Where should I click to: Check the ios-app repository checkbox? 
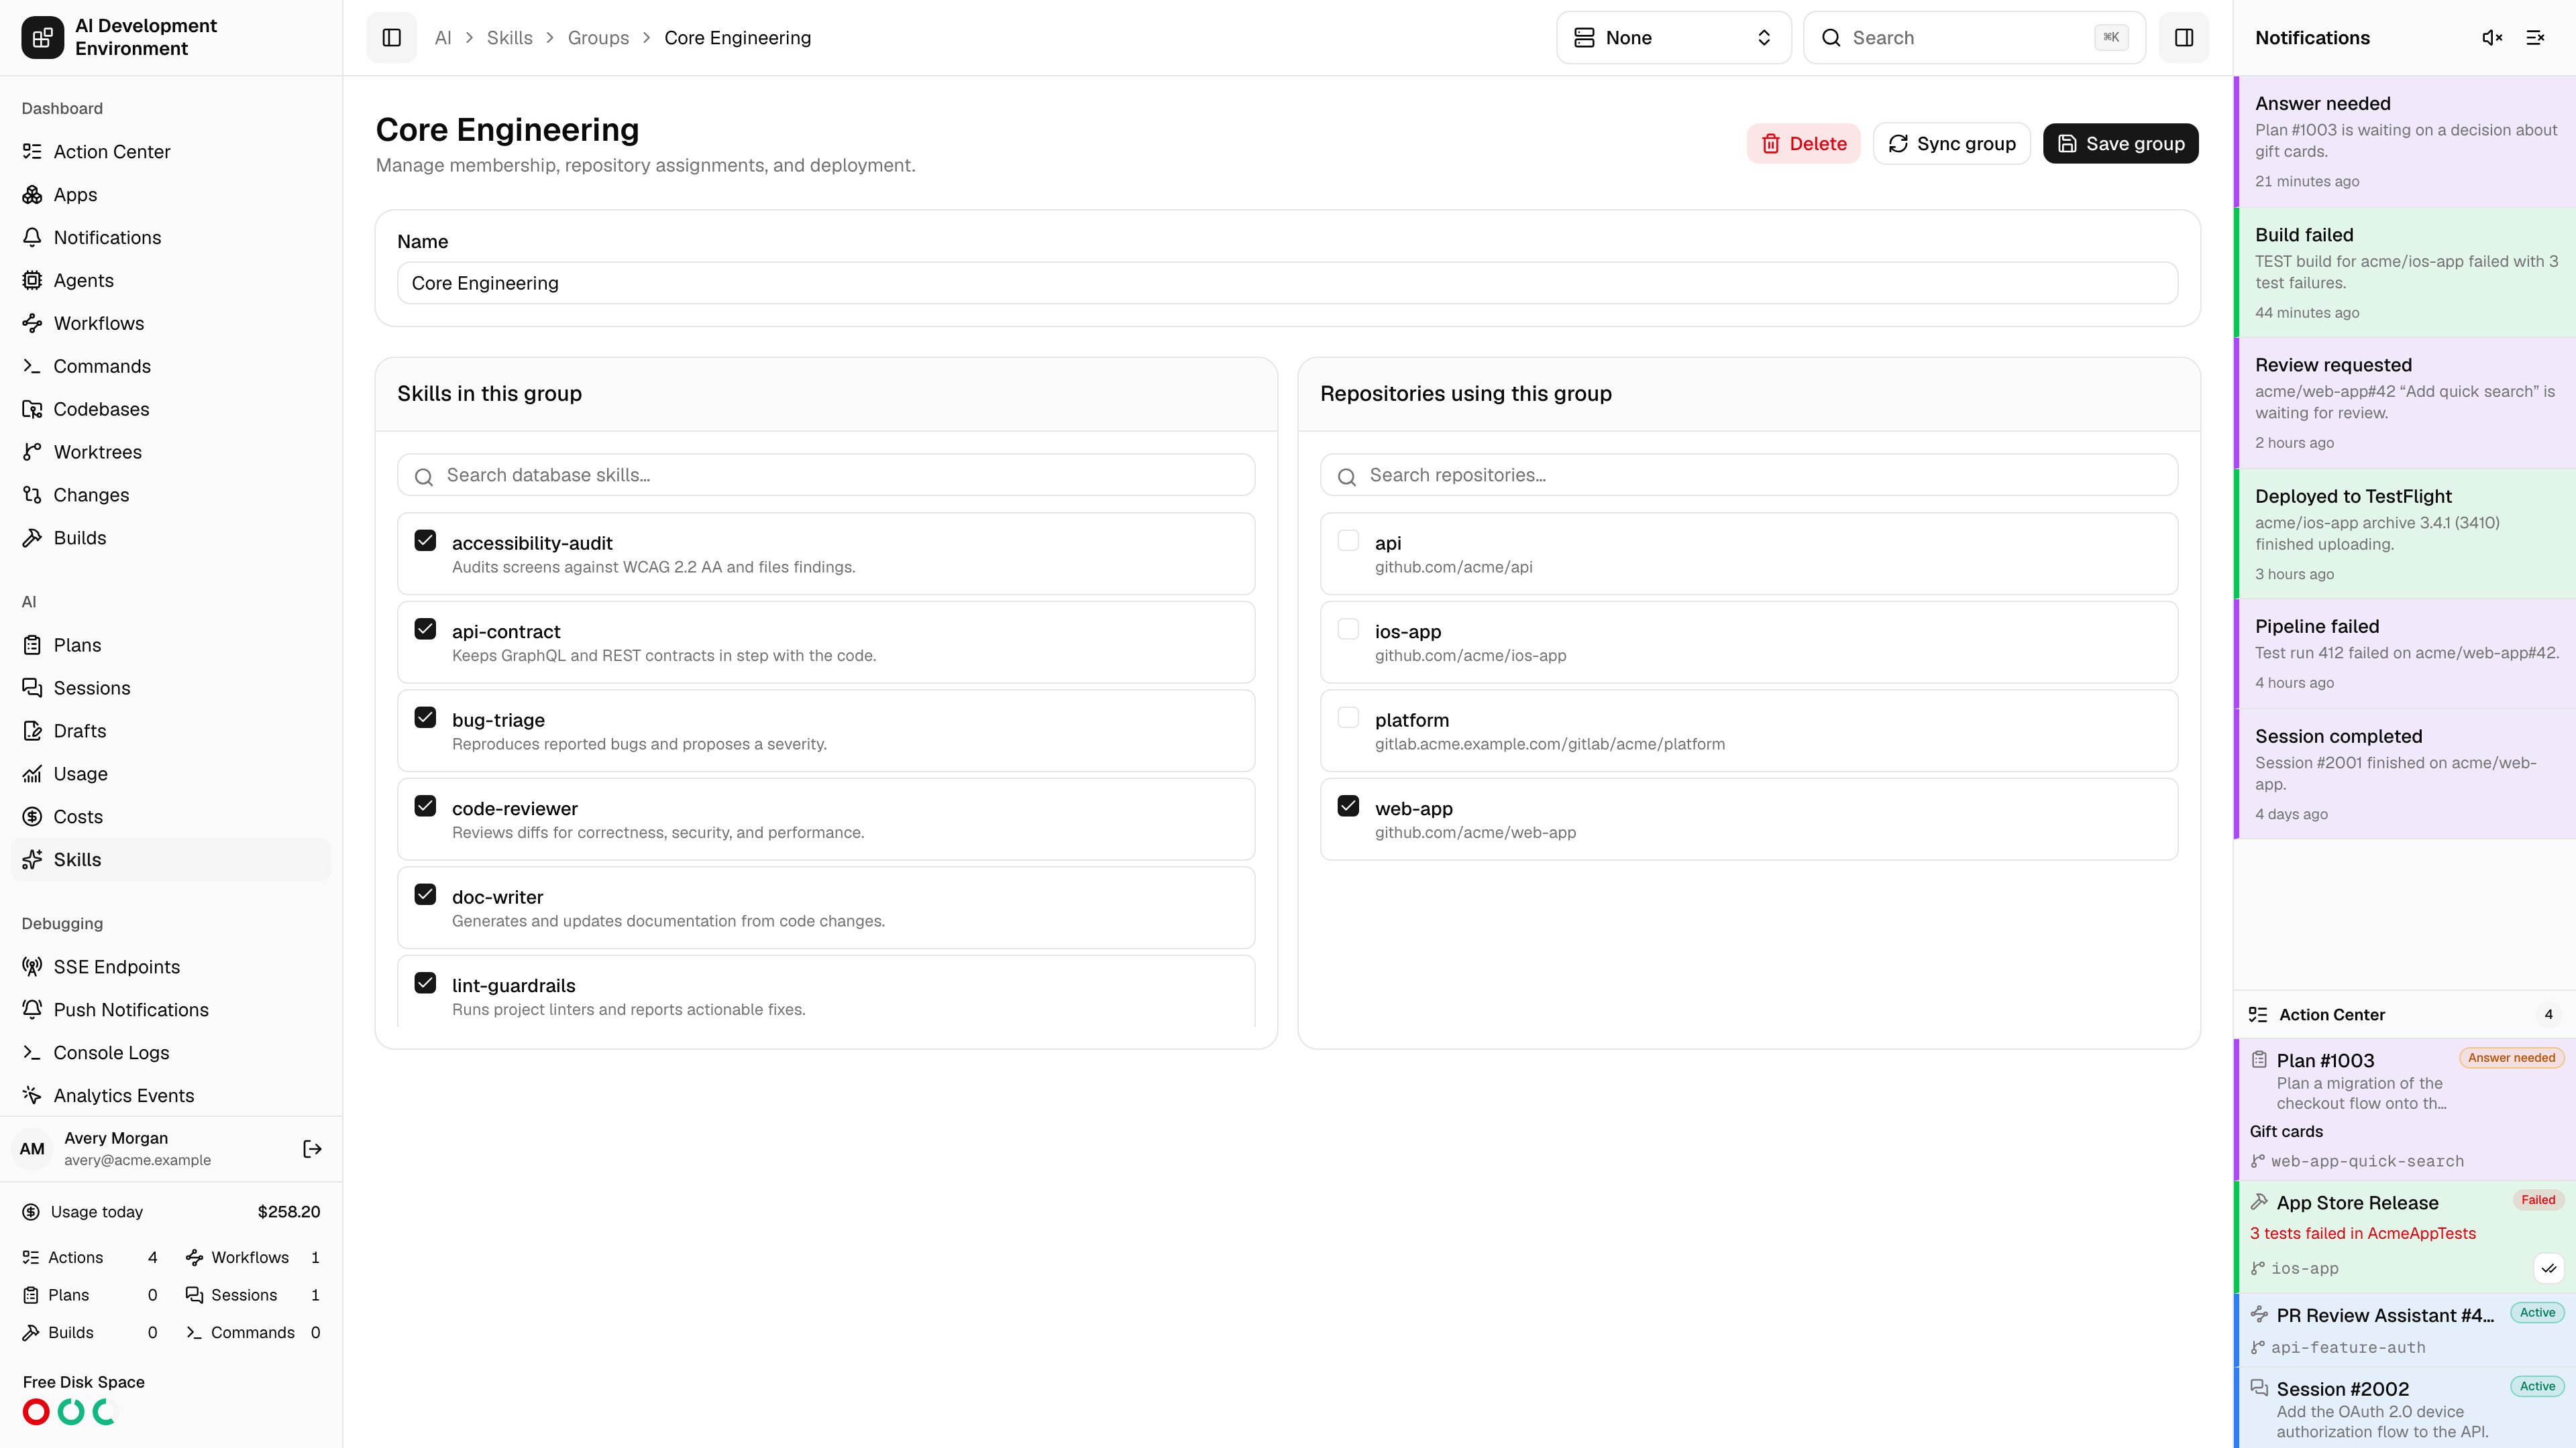tap(1348, 629)
